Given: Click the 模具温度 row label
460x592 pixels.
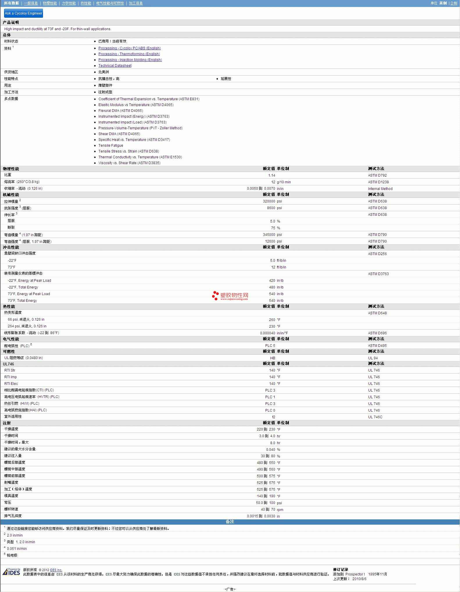Looking at the screenshot, I should (11, 496).
